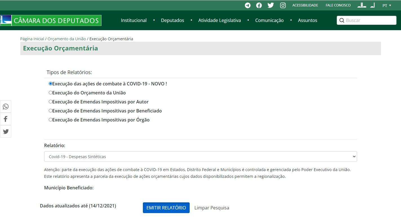Open the Instagram icon in top bar
Screen dimensions: 401x219
[283, 5]
